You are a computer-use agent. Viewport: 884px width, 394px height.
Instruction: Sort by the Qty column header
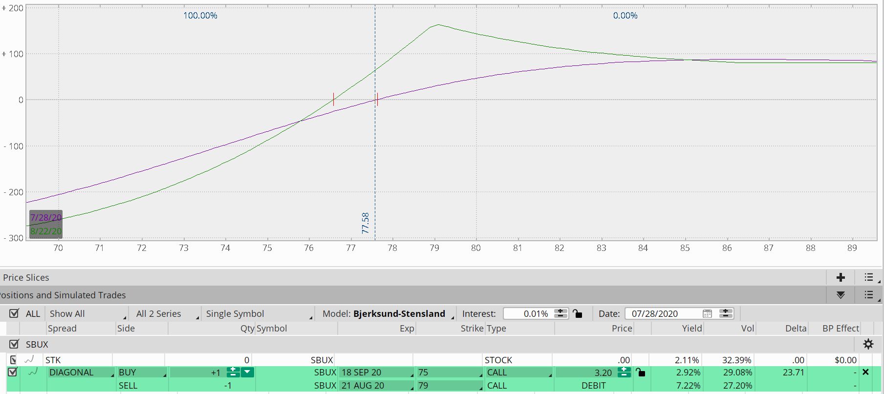pos(247,329)
